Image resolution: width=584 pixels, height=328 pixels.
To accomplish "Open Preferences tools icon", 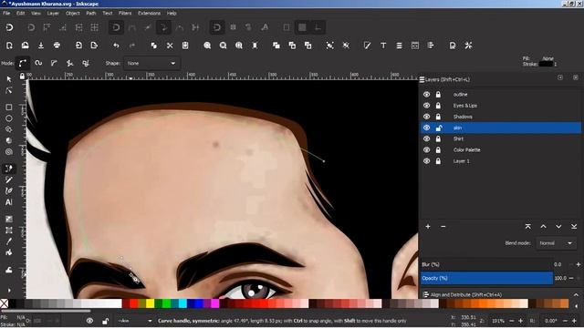I will pyautogui.click(x=468, y=46).
